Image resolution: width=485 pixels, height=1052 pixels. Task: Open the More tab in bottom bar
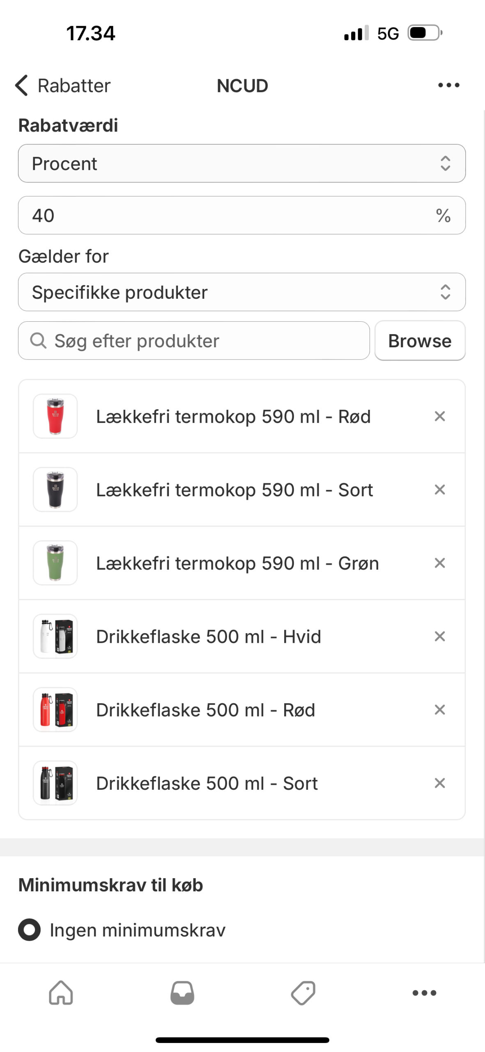coord(424,993)
